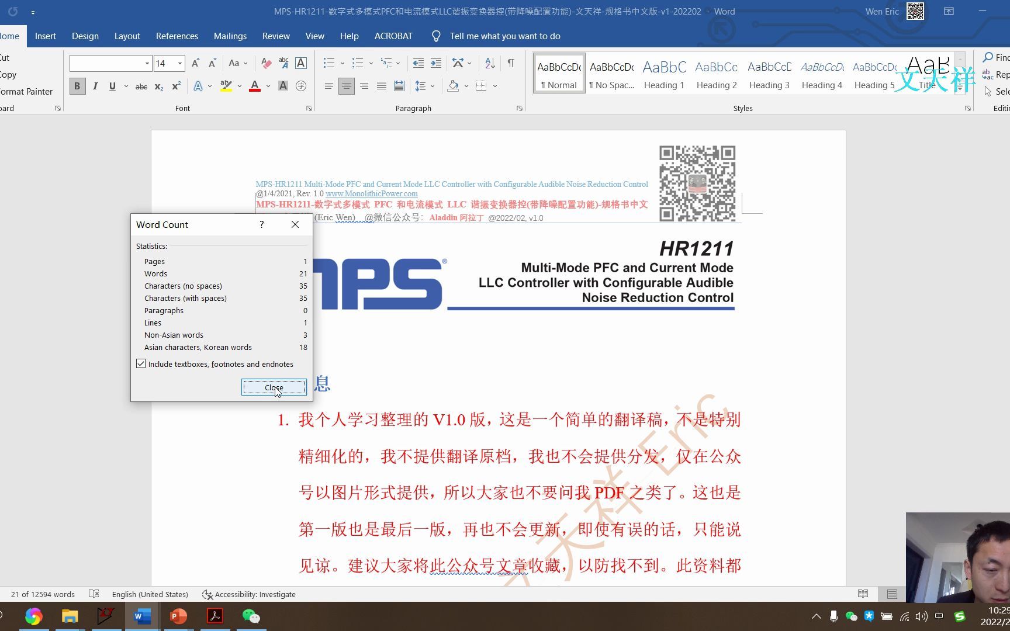Click Format Painter button
The width and height of the screenshot is (1010, 631).
click(x=26, y=91)
